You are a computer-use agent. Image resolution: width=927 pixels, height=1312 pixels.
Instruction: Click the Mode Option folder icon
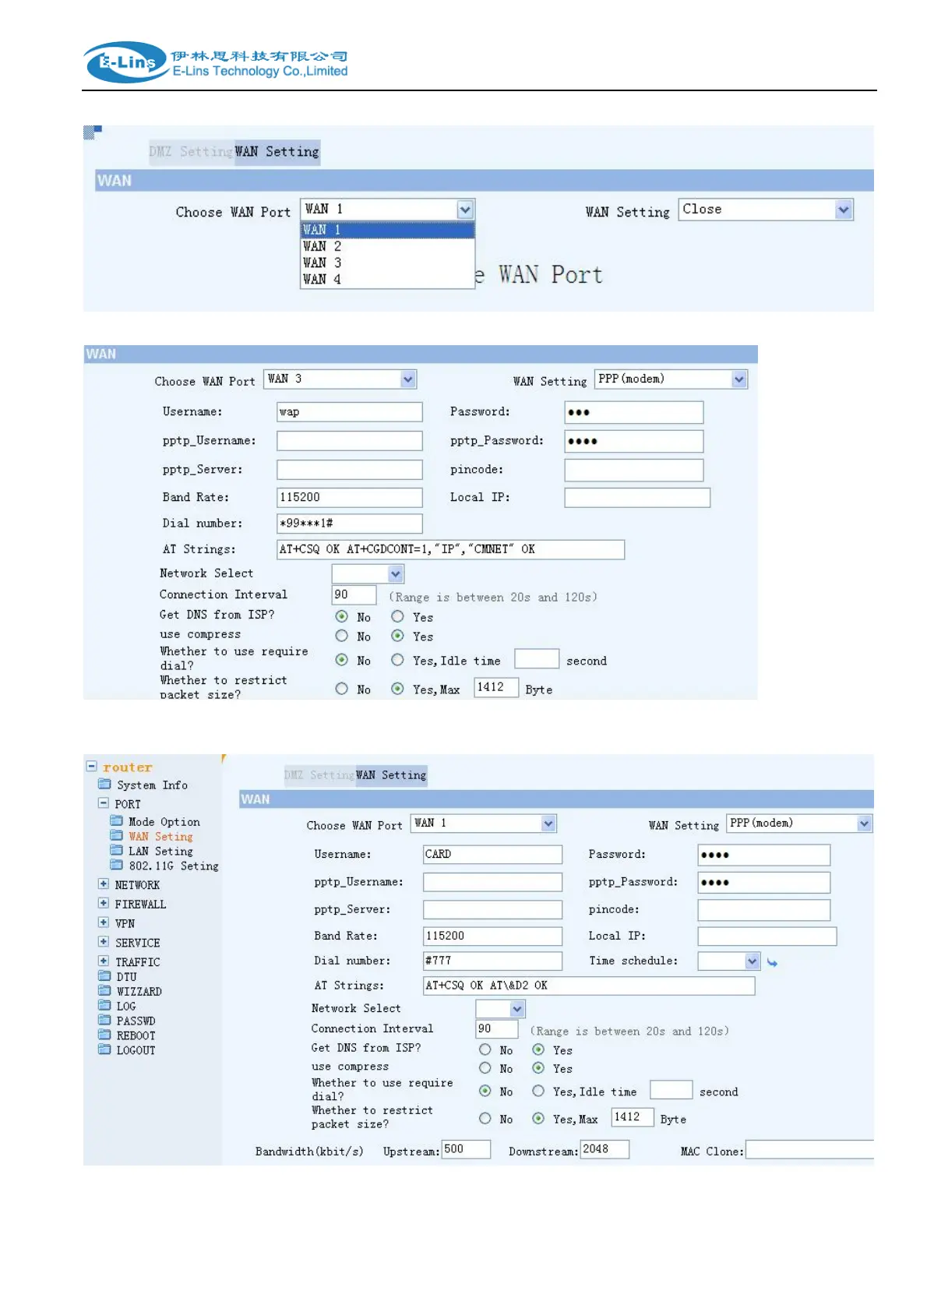117,820
